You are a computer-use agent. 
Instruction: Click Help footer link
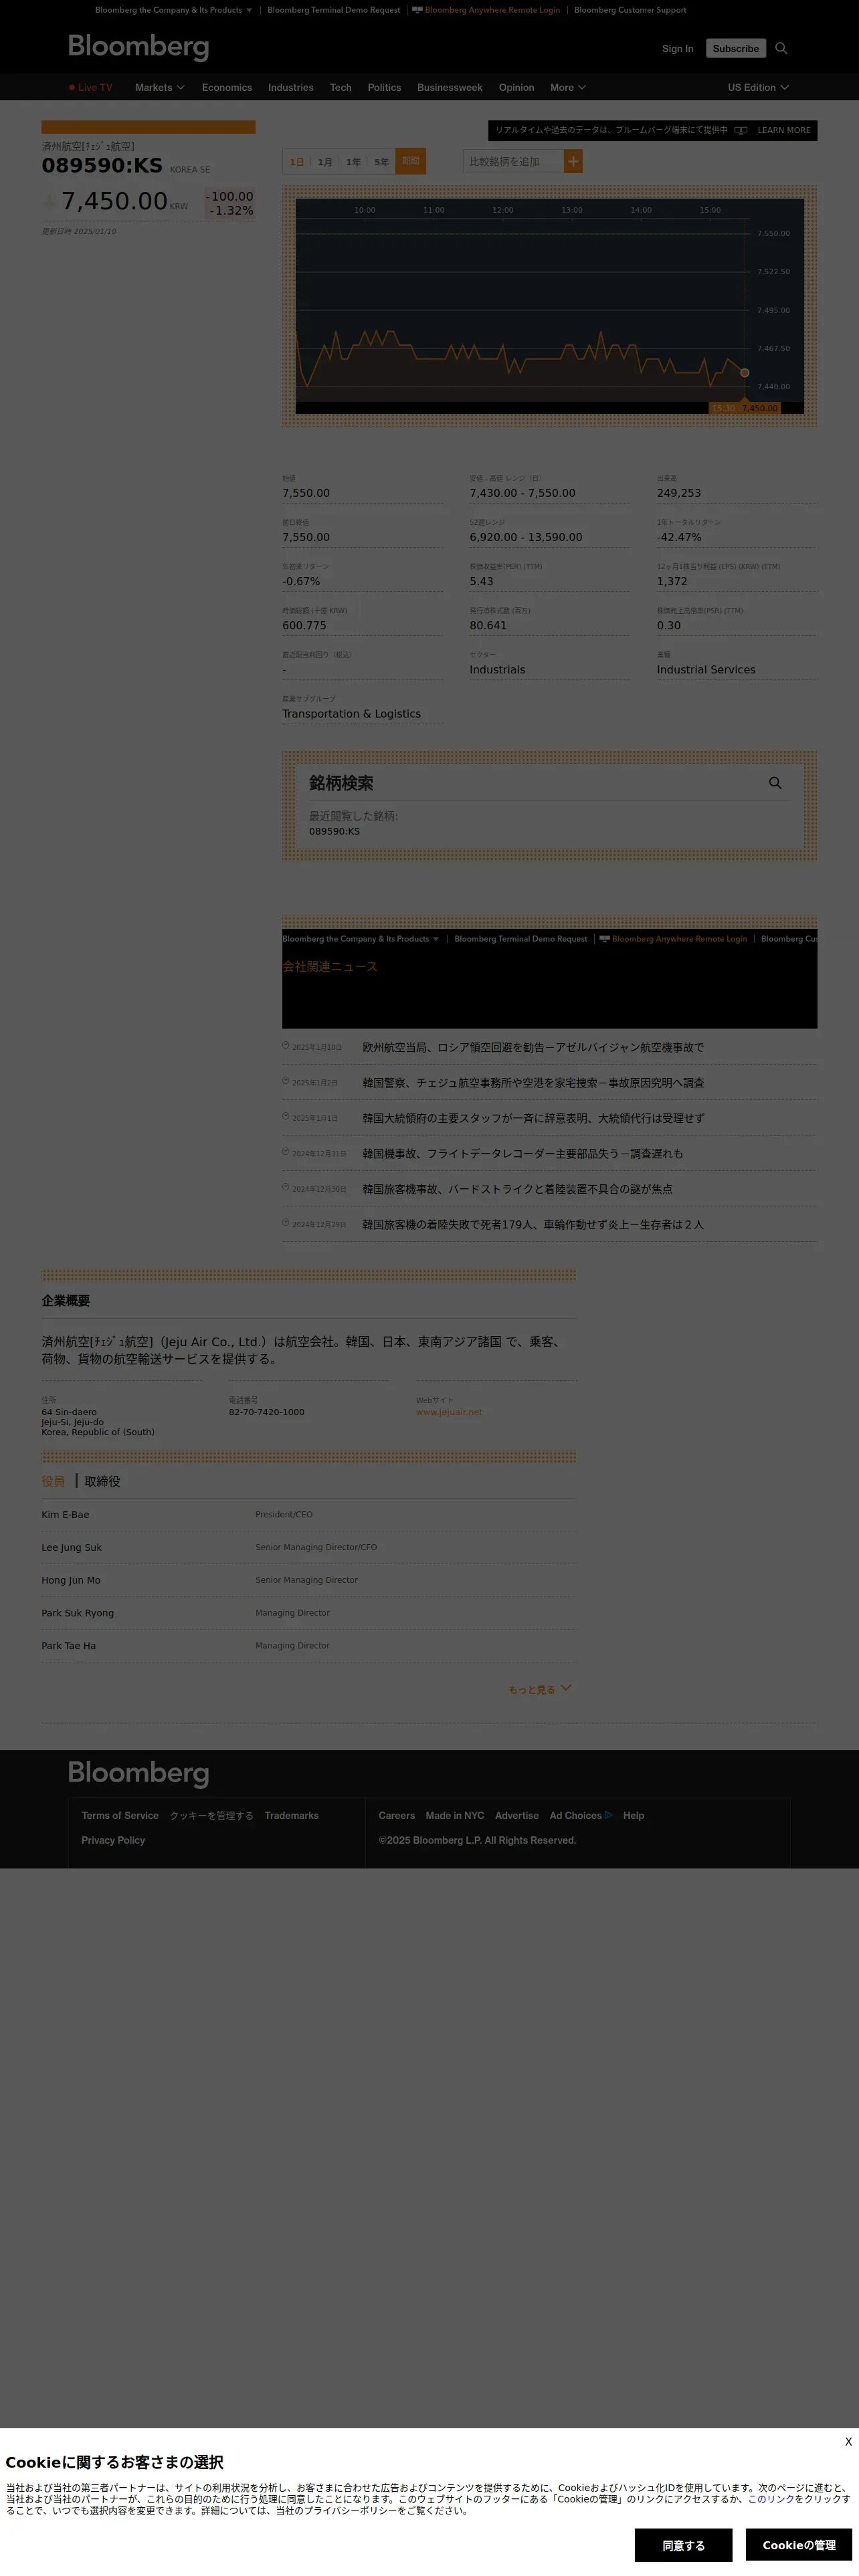pyautogui.click(x=634, y=1815)
